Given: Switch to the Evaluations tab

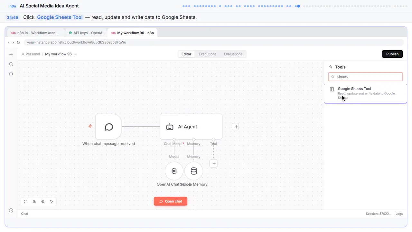Looking at the screenshot, I should [233, 54].
